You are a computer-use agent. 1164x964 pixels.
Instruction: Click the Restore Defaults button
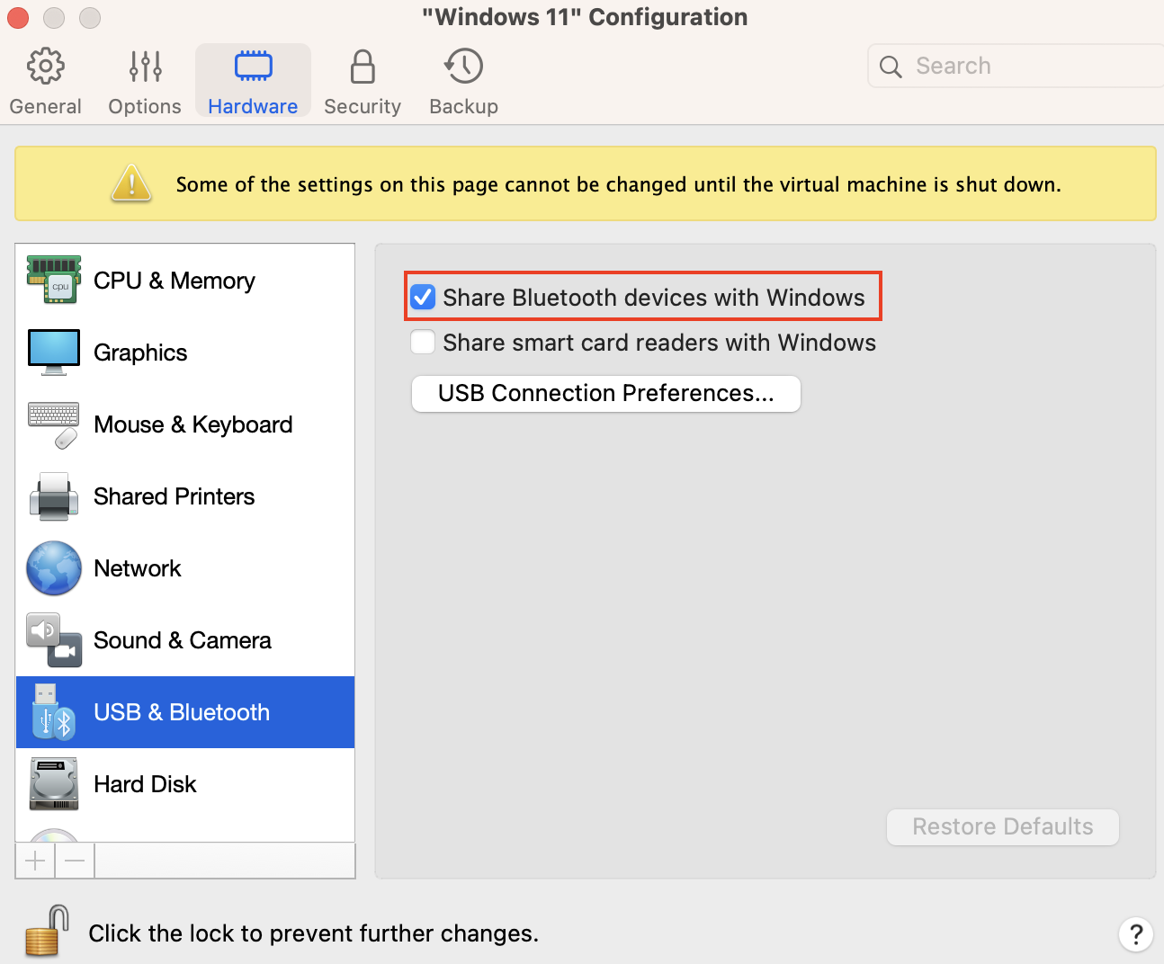[x=1003, y=827]
